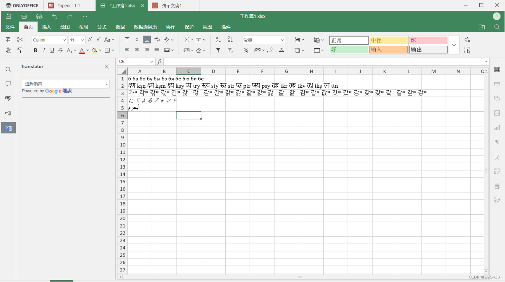Viewport: 505px width, 282px height.
Task: Click the Paste icon
Action: coord(9,50)
